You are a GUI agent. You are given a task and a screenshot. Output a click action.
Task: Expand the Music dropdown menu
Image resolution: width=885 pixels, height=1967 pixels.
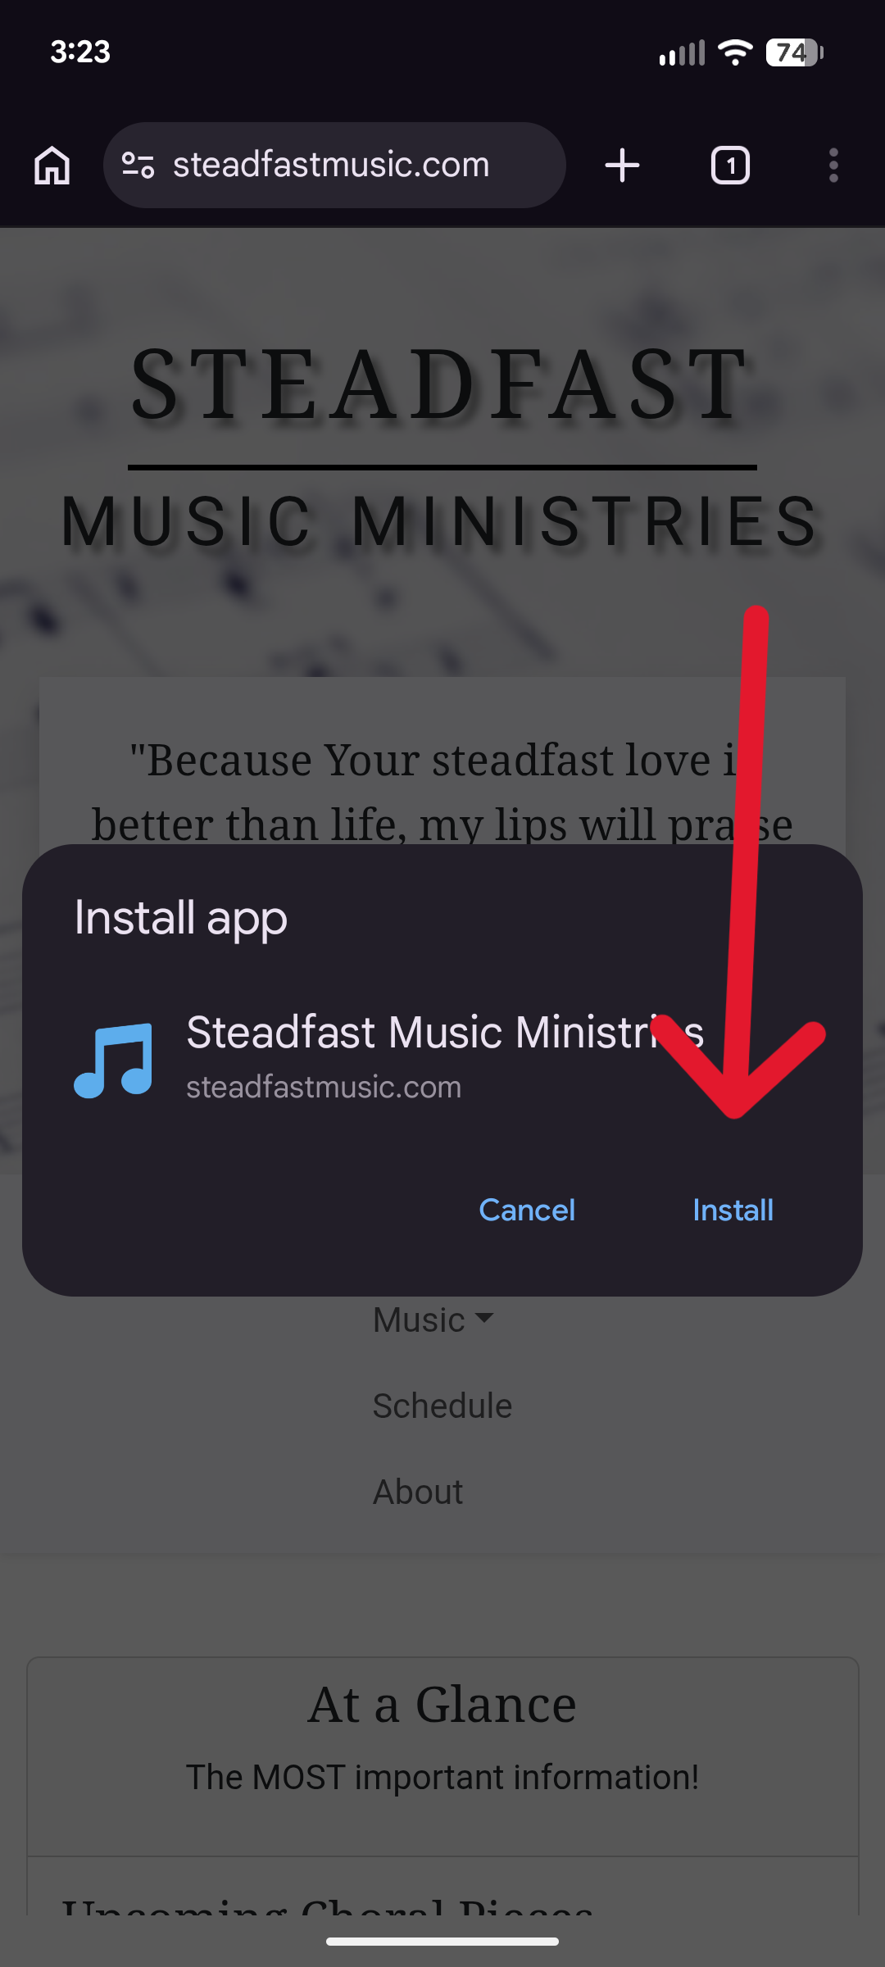433,1320
